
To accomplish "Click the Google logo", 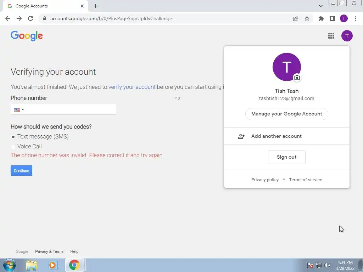I will 27,36.
